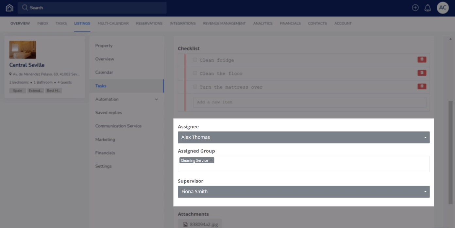
Task: Open attachment 838094a2.jpg
Action: 200,224
